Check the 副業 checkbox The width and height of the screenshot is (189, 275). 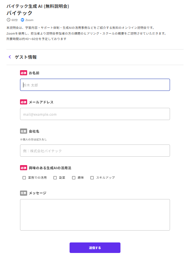pos(55,178)
